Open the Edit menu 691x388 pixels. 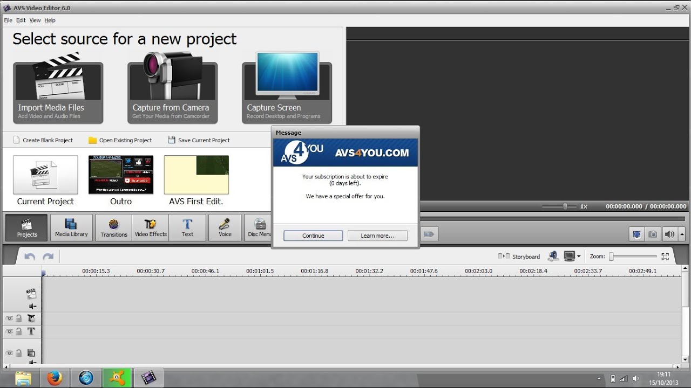click(x=21, y=20)
